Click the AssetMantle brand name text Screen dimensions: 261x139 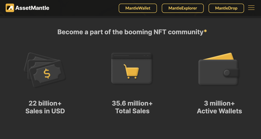click(x=32, y=8)
